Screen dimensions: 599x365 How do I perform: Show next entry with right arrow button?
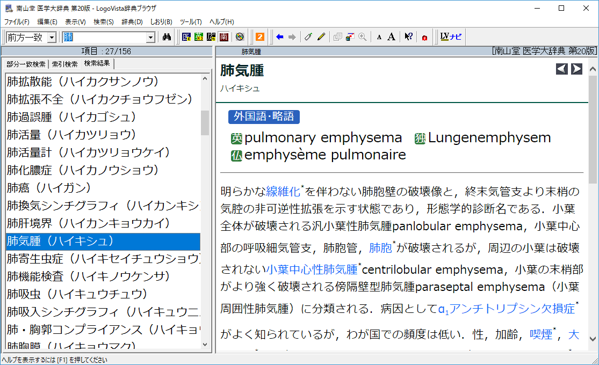576,69
